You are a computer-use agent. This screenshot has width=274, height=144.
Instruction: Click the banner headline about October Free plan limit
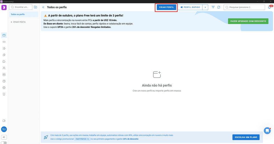coord(85,16)
